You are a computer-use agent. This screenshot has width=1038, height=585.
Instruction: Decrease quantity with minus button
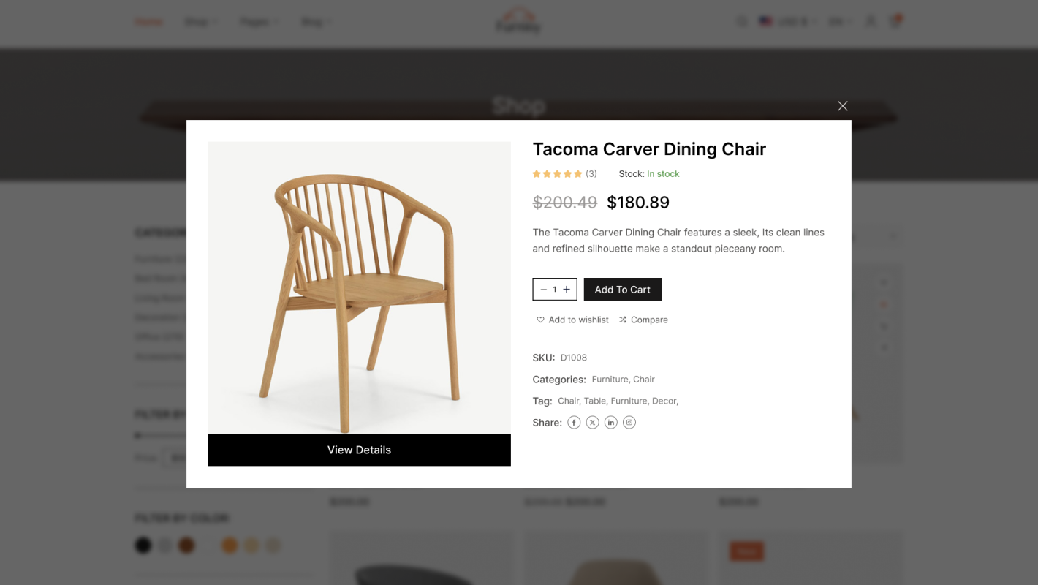click(x=543, y=290)
